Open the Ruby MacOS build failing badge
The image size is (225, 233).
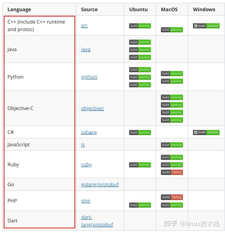172,172
